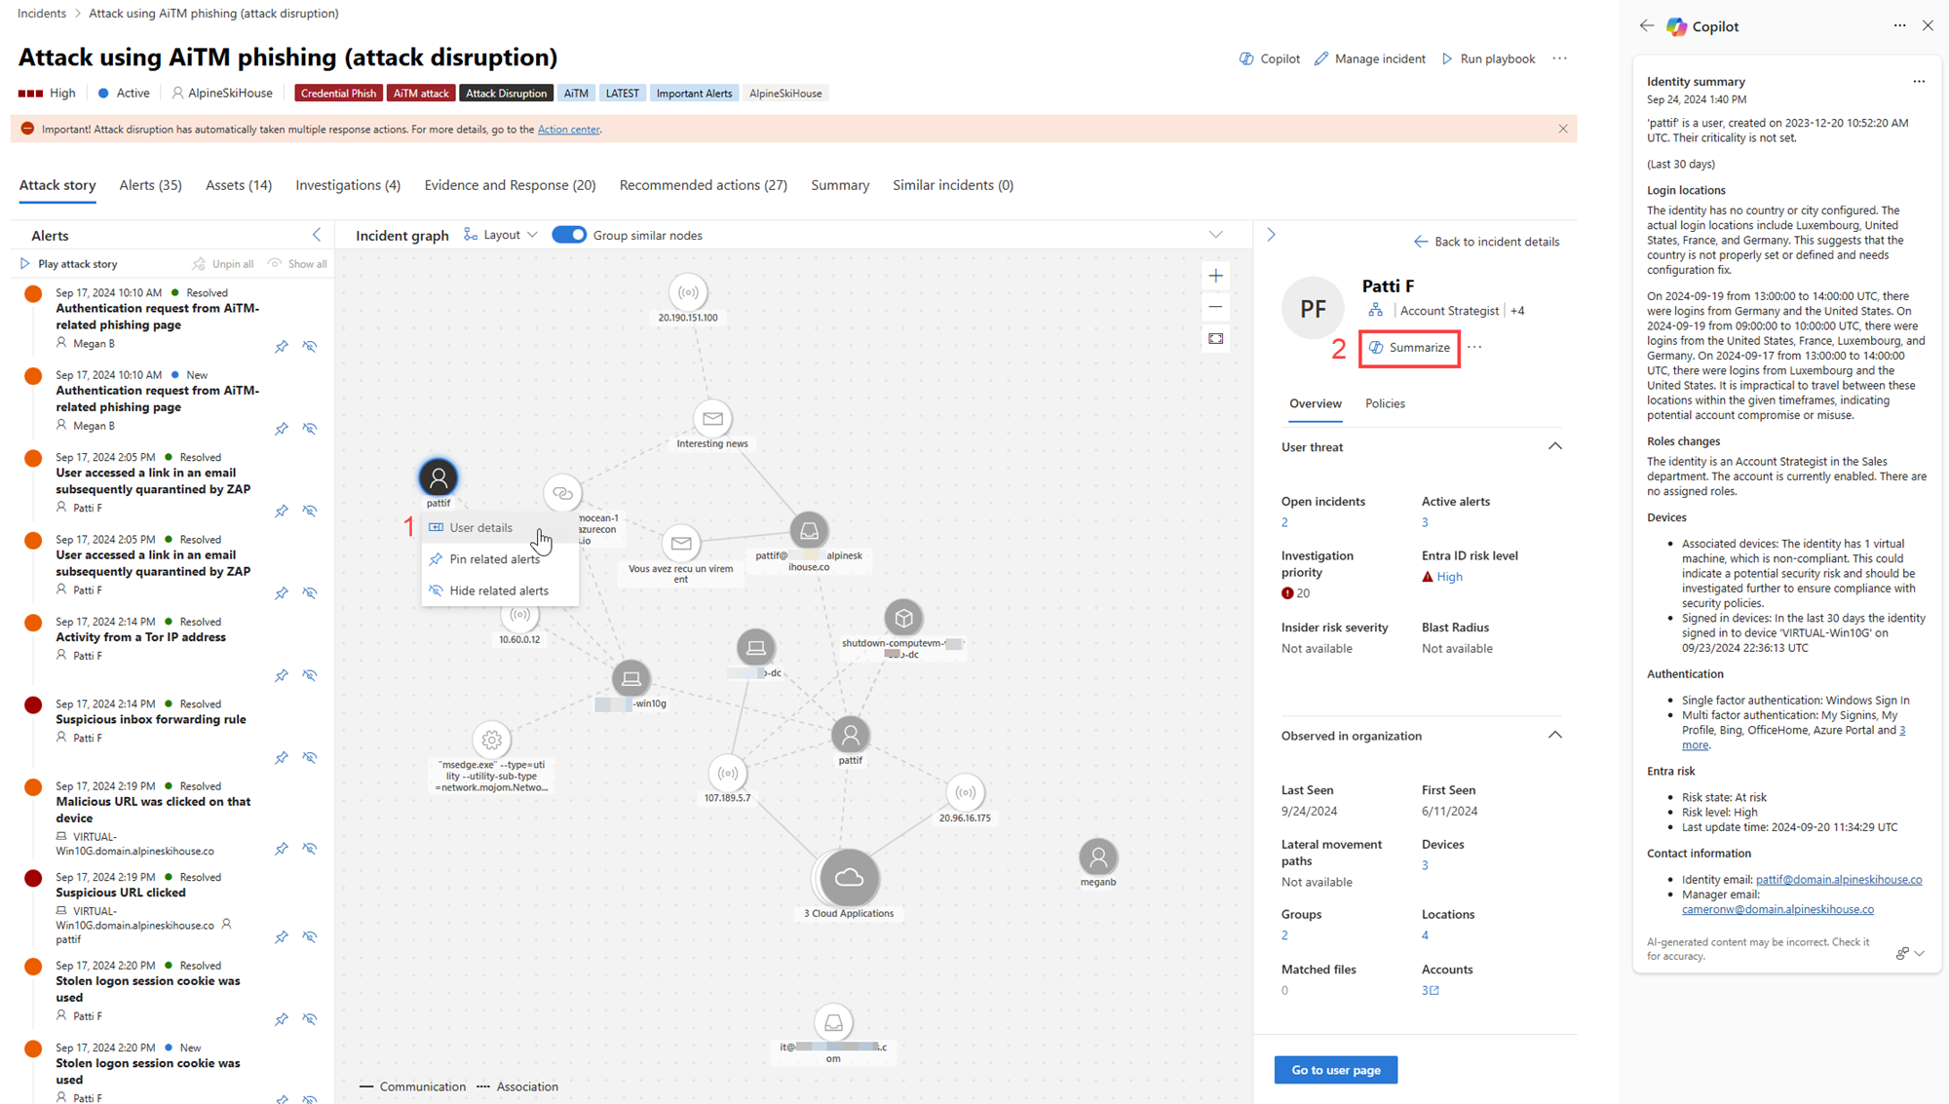The width and height of the screenshot is (1949, 1104).
Task: Click the Go to user page button
Action: point(1335,1070)
